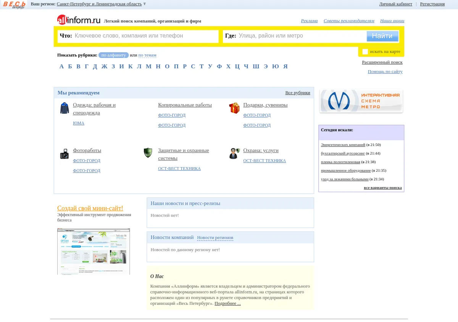
Task: Show все варианты поиска
Action: tap(383, 188)
